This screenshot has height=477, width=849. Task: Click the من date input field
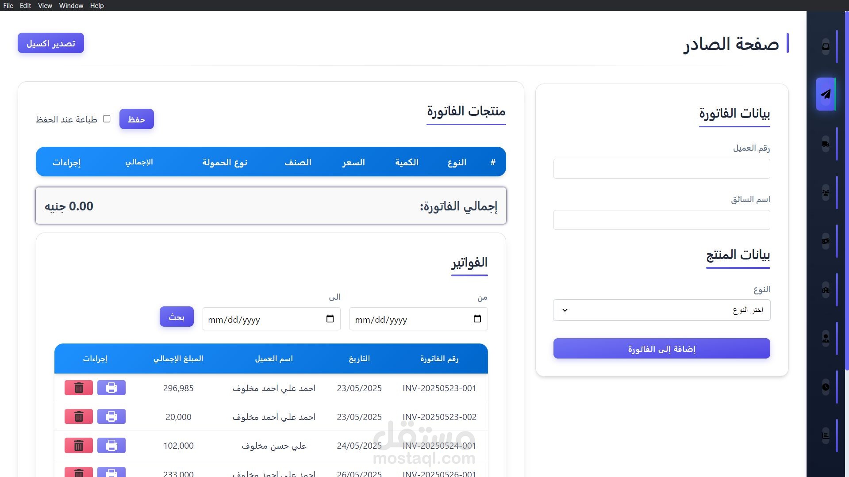[419, 319]
